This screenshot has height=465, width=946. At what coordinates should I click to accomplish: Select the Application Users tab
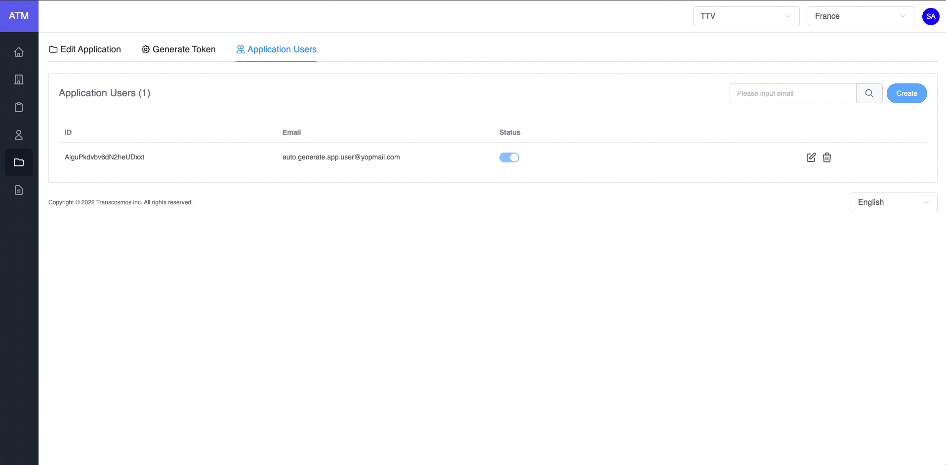pos(276,49)
